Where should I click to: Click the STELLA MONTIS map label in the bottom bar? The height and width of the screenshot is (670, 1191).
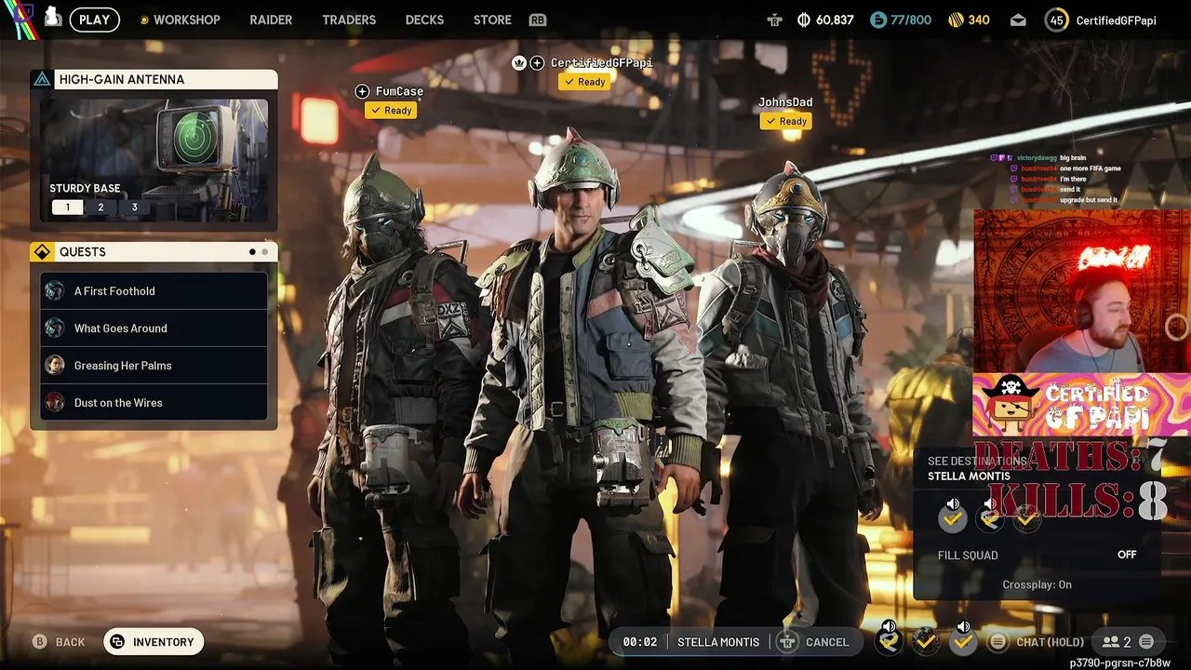coord(718,642)
